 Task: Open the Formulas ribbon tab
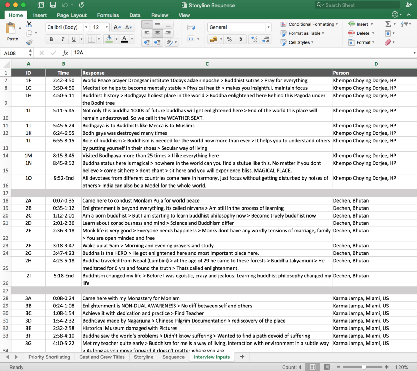108,15
